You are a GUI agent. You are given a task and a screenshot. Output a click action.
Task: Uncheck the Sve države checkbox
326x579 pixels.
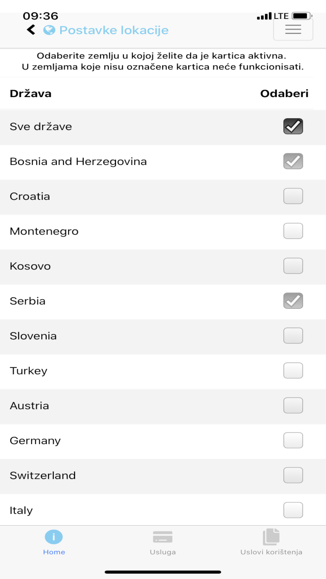[x=293, y=126]
